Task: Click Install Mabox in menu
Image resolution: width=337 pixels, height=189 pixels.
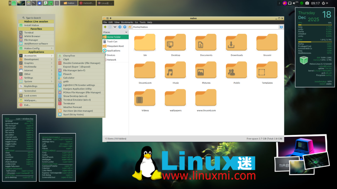Action: pyautogui.click(x=36, y=25)
